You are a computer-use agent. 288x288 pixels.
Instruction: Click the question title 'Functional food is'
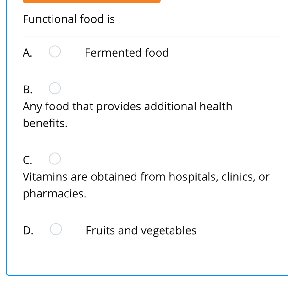pyautogui.click(x=69, y=19)
